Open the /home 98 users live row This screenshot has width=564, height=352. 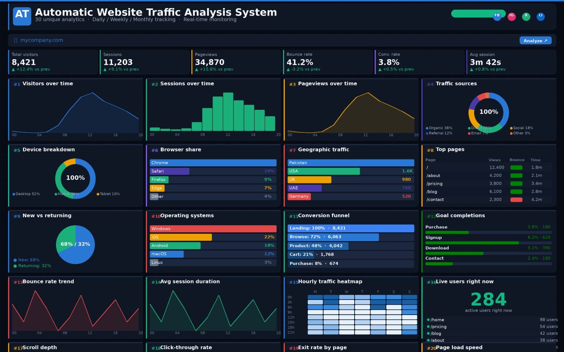(x=492, y=320)
